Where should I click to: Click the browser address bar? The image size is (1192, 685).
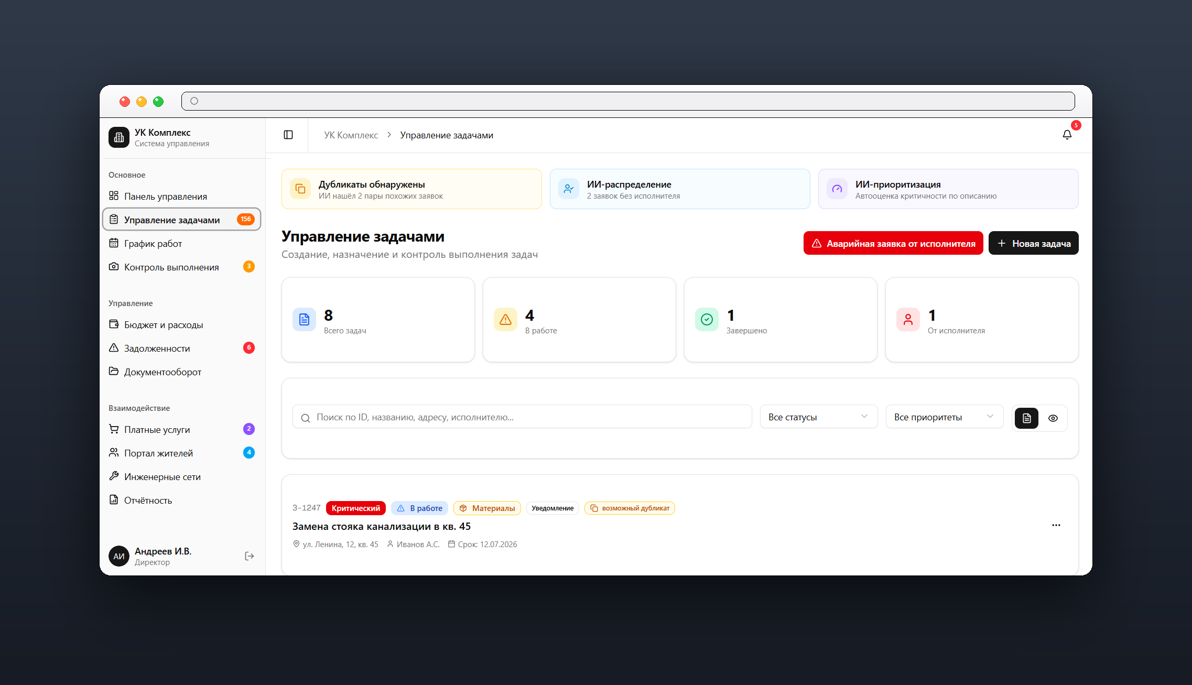pyautogui.click(x=628, y=101)
